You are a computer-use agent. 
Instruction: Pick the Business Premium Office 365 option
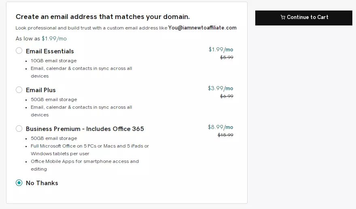[19, 129]
